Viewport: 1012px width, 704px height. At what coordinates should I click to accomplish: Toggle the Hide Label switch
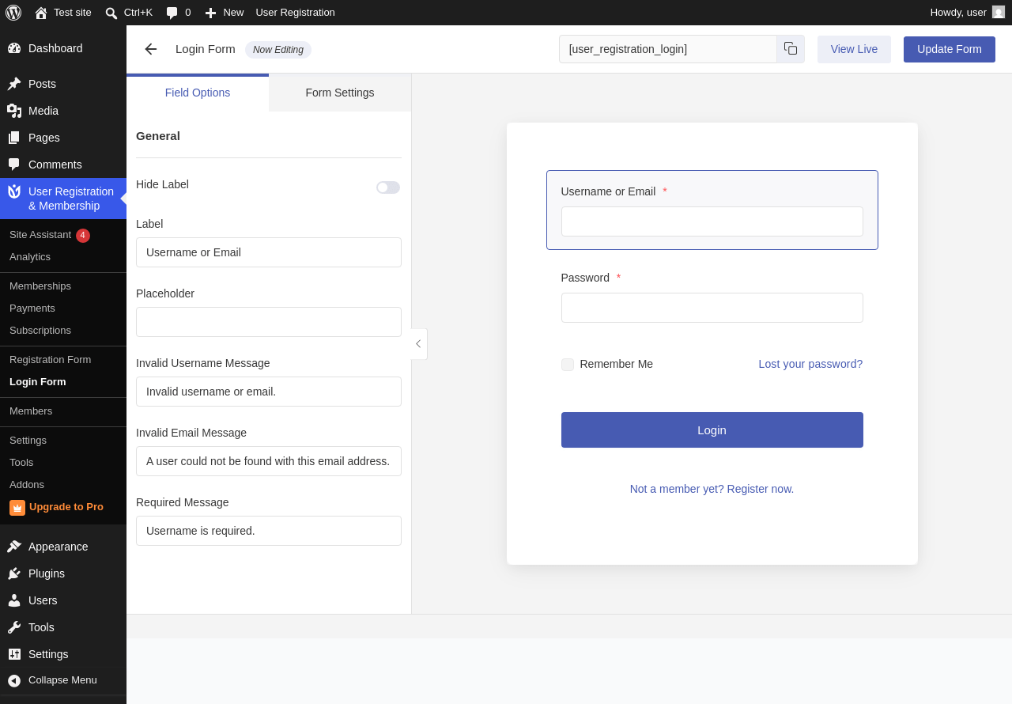[388, 187]
